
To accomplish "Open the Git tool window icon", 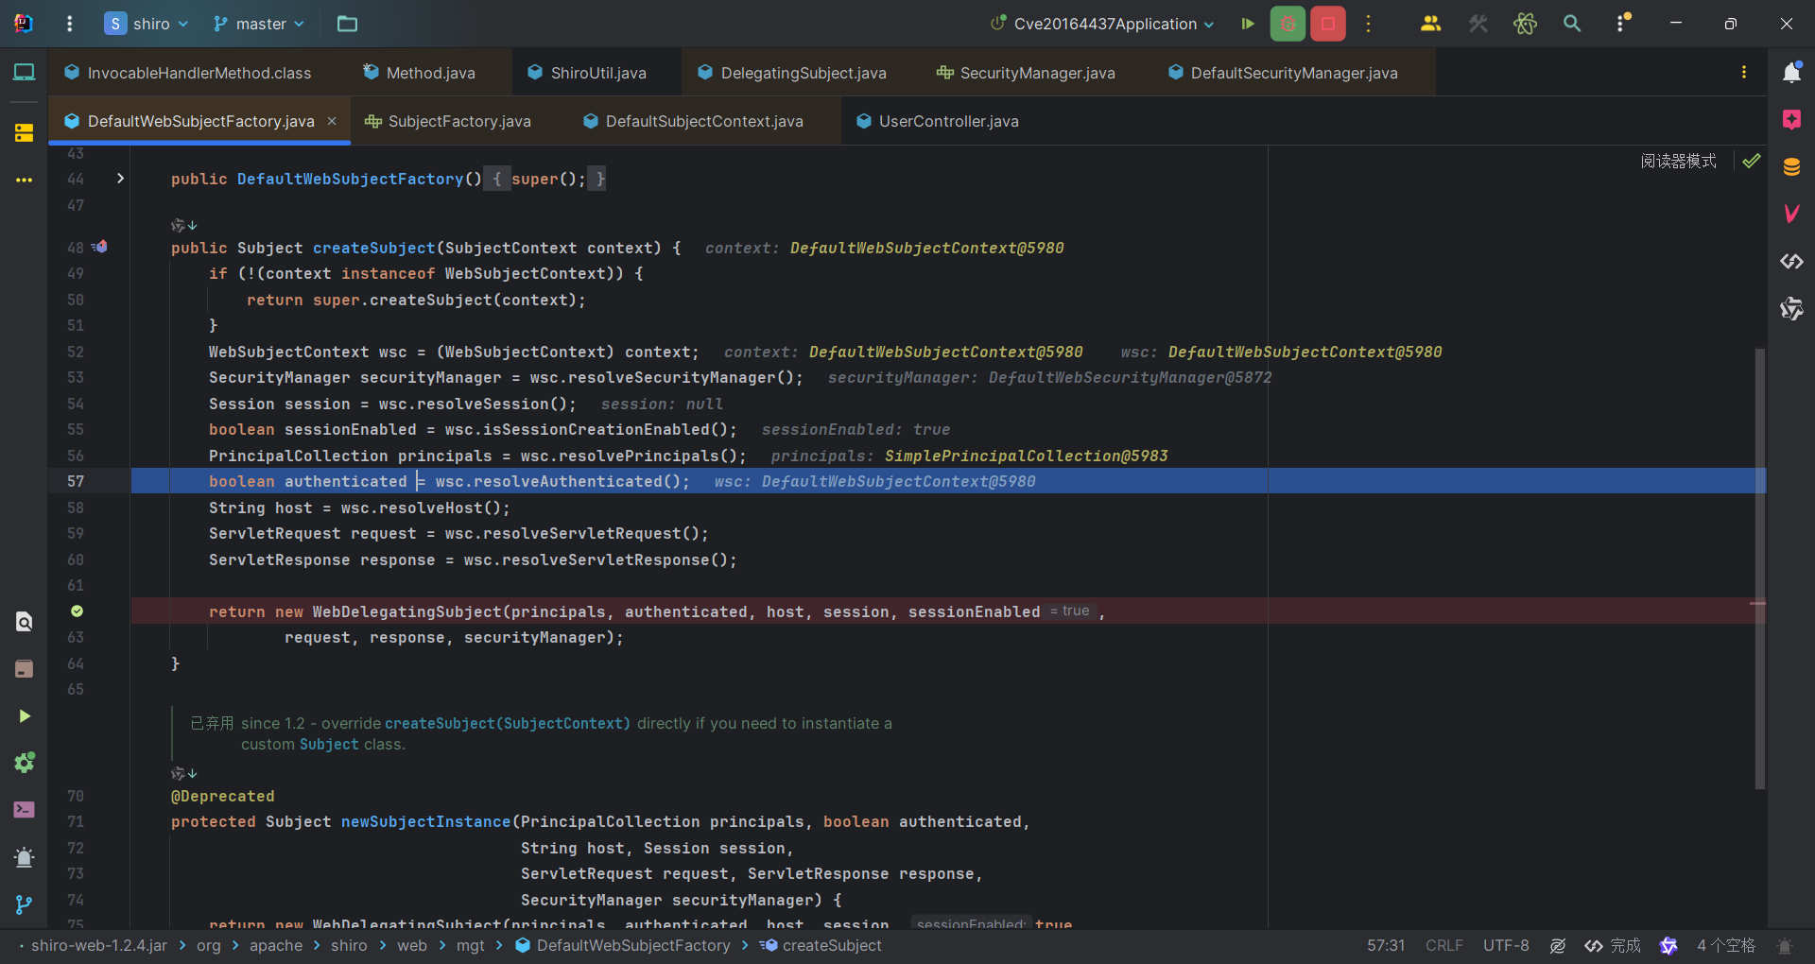I will click(x=25, y=904).
